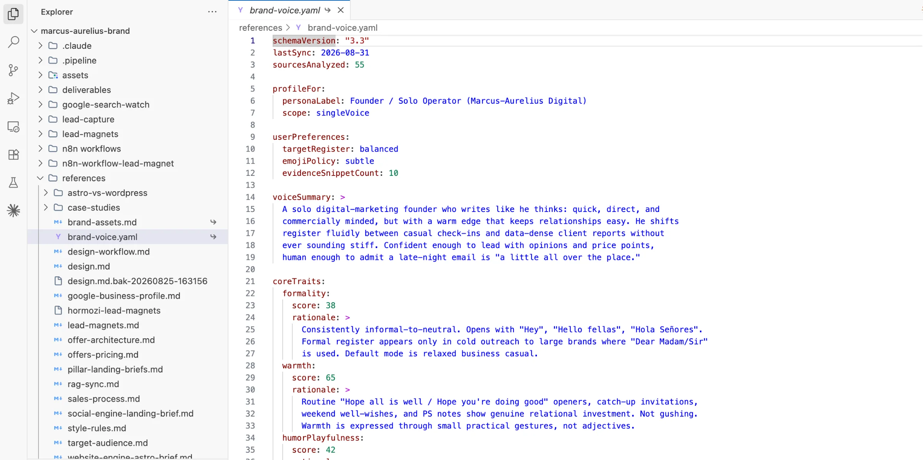Click schemaVersion key on line 1
Screen dimensions: 923x460
[304, 40]
